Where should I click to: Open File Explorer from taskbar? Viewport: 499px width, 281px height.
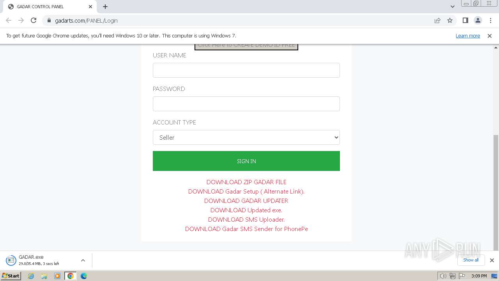pos(44,276)
